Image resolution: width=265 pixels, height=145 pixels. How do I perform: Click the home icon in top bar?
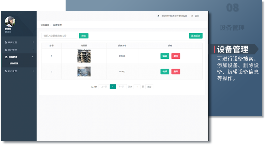point(158,16)
